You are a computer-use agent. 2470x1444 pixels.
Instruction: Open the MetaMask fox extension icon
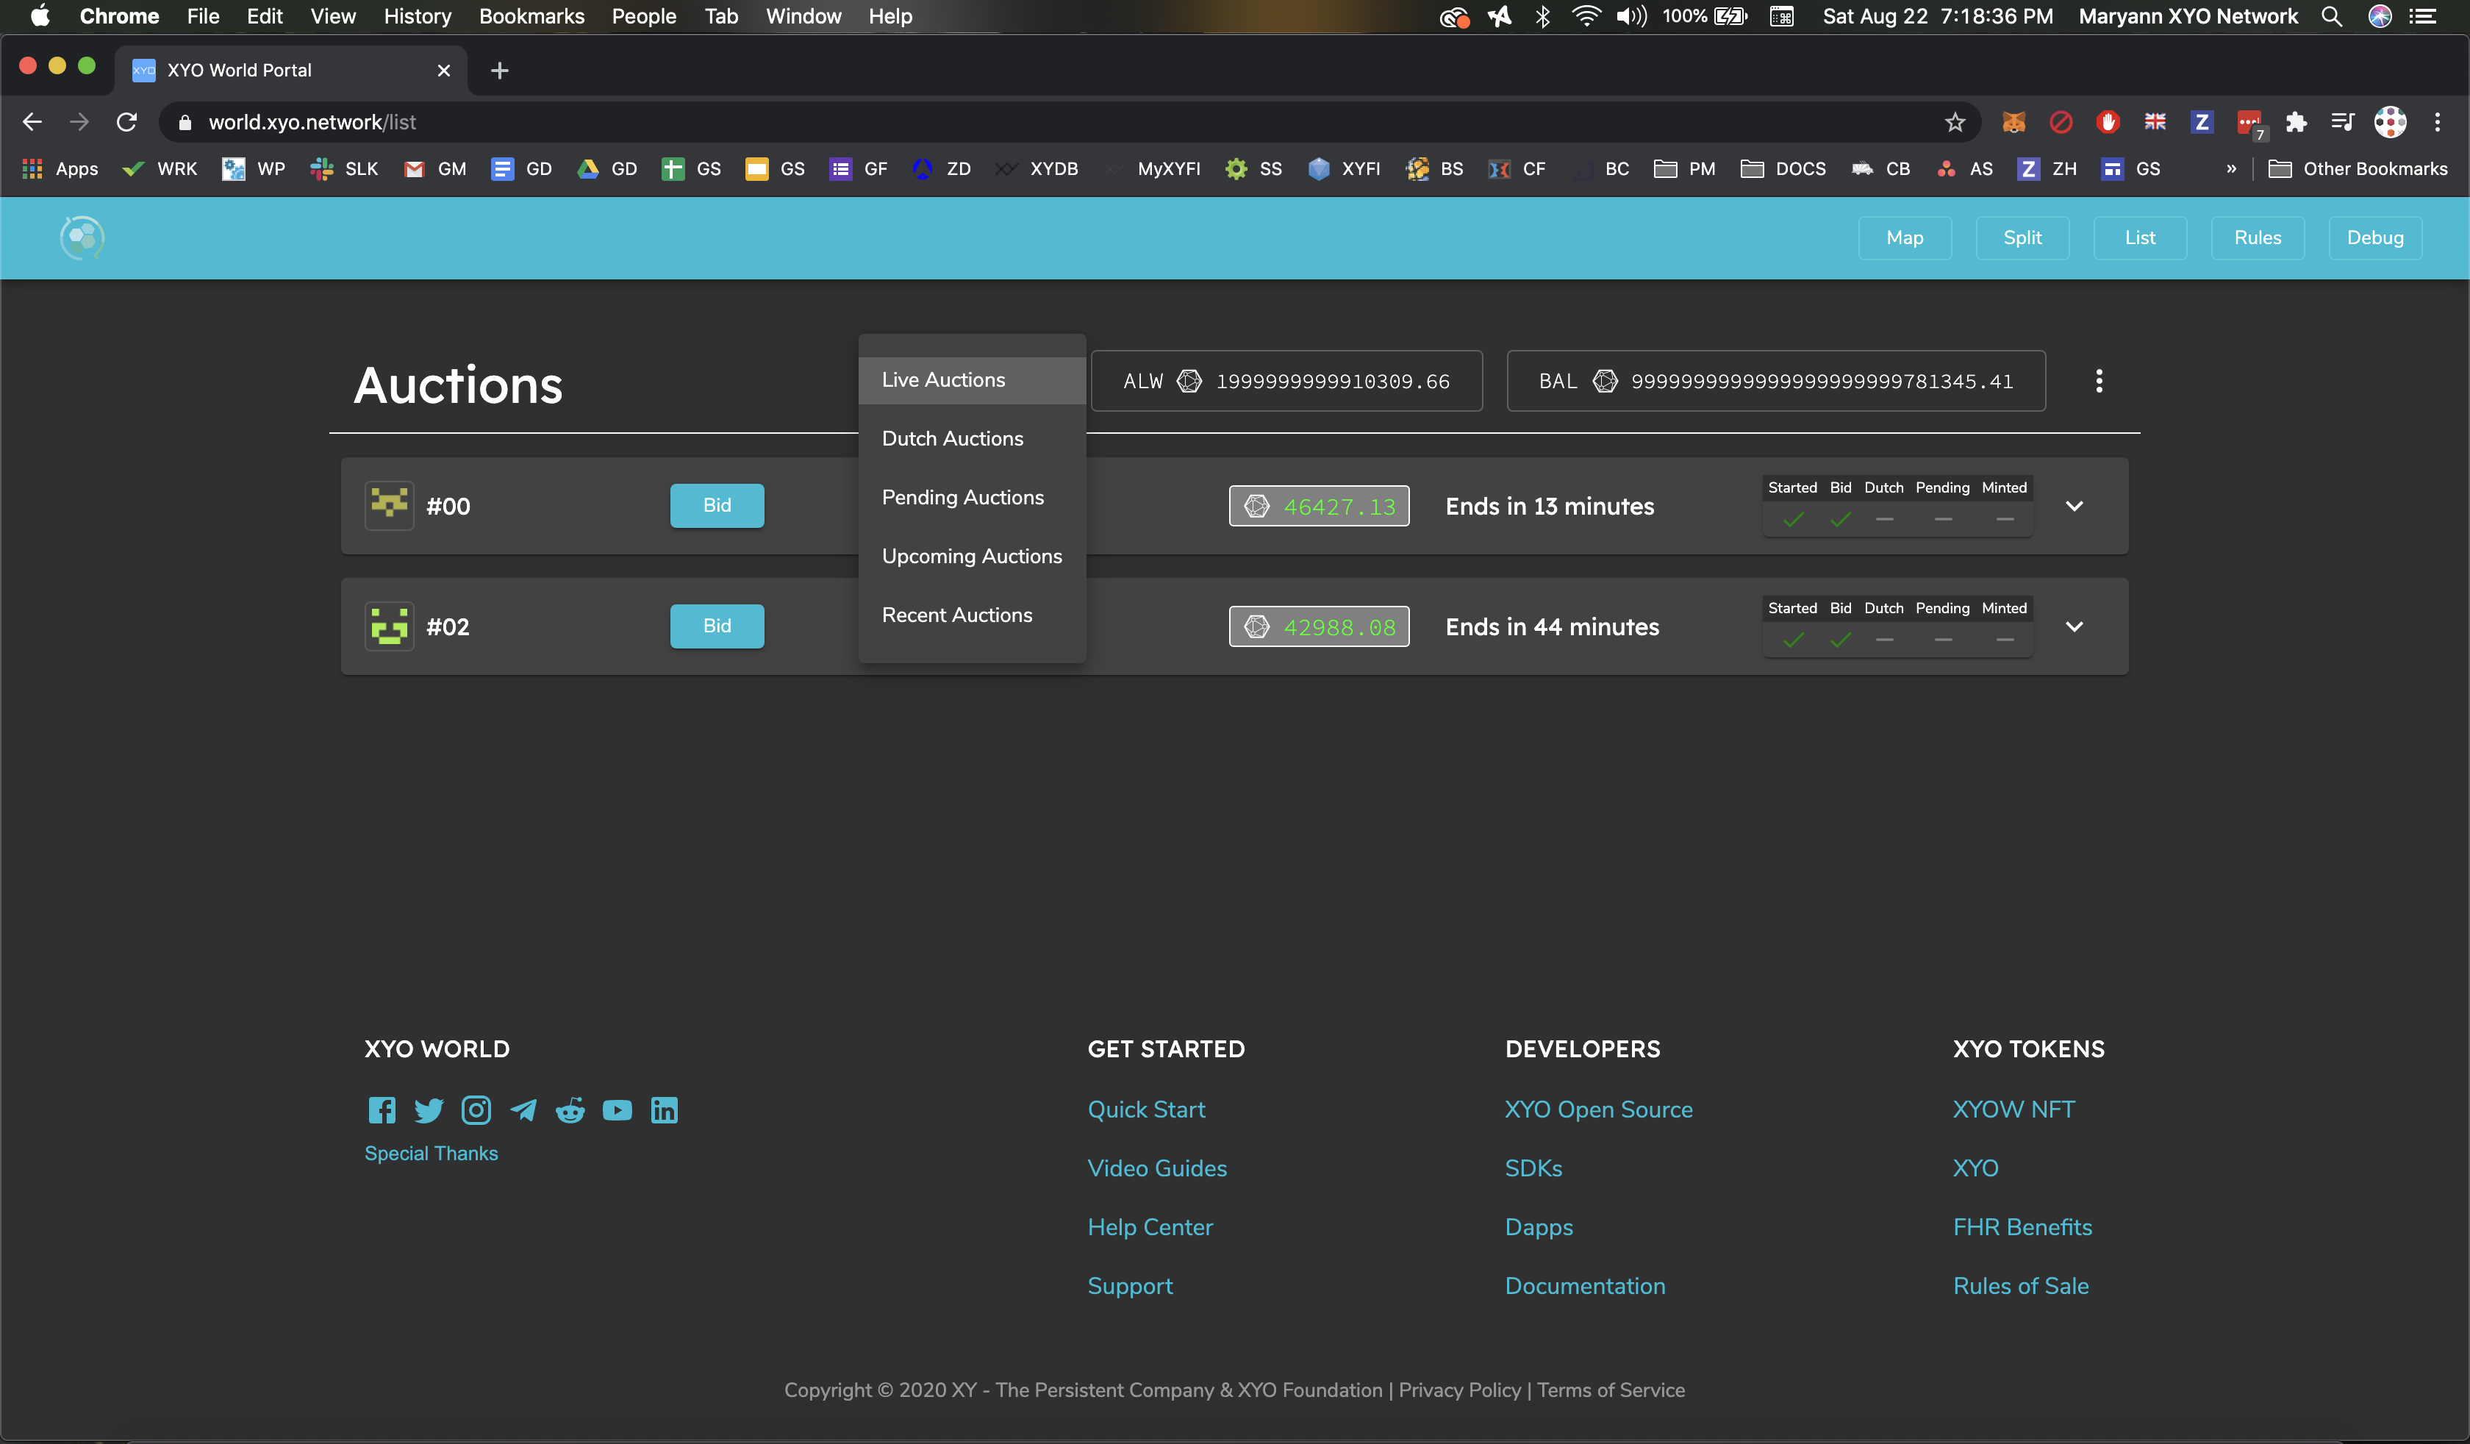[x=2013, y=121]
